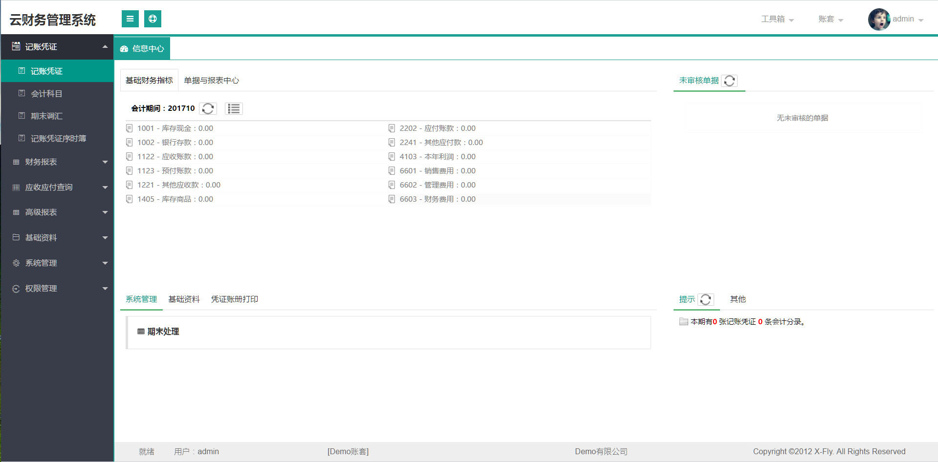Viewport: 938px width, 462px height.
Task: Select the 凭证账册打印 tab
Action: coord(235,299)
